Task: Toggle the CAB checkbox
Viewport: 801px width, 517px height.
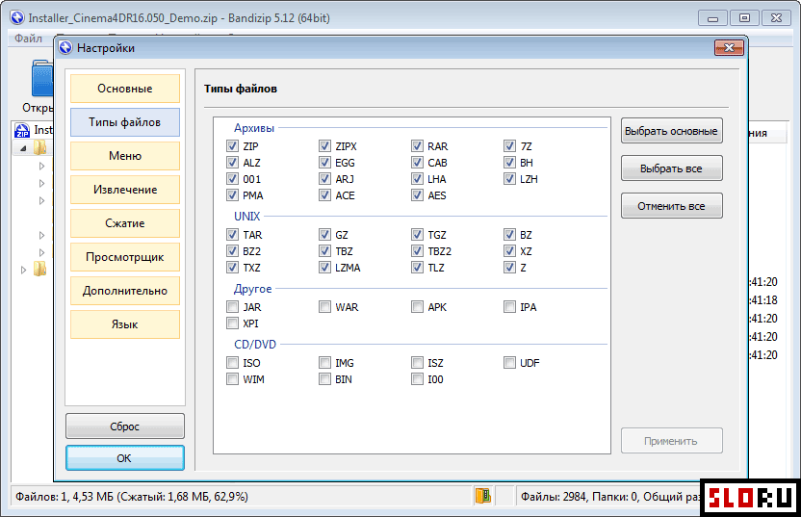Action: (418, 163)
